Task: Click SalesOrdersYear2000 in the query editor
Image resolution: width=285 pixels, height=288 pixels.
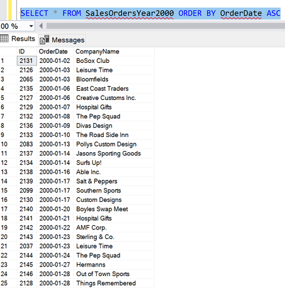Action: coord(130,13)
